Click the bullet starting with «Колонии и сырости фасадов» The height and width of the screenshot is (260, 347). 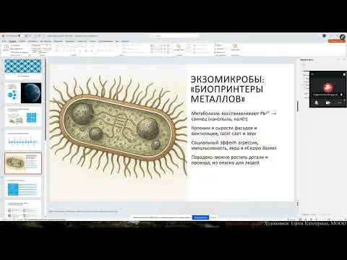click(224, 131)
